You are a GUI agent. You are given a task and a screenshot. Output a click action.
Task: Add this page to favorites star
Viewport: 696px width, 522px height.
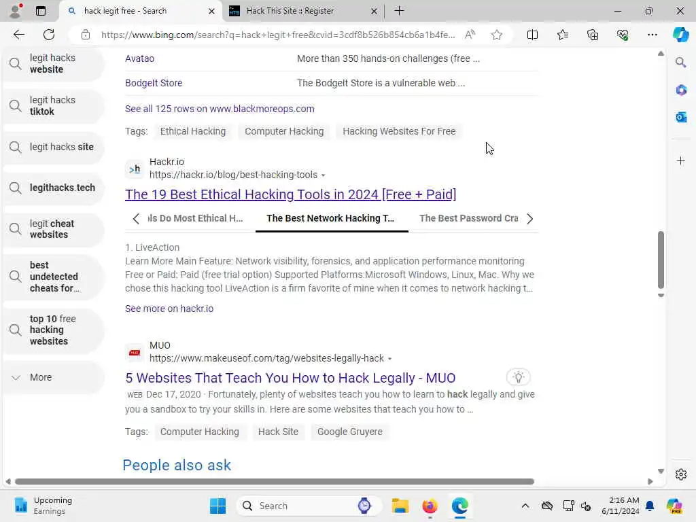coord(497,35)
